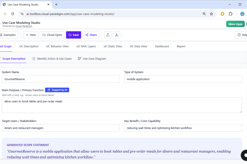View the Use Case Diagram subtab
The width and height of the screenshot is (247, 164).
coord(92,58)
